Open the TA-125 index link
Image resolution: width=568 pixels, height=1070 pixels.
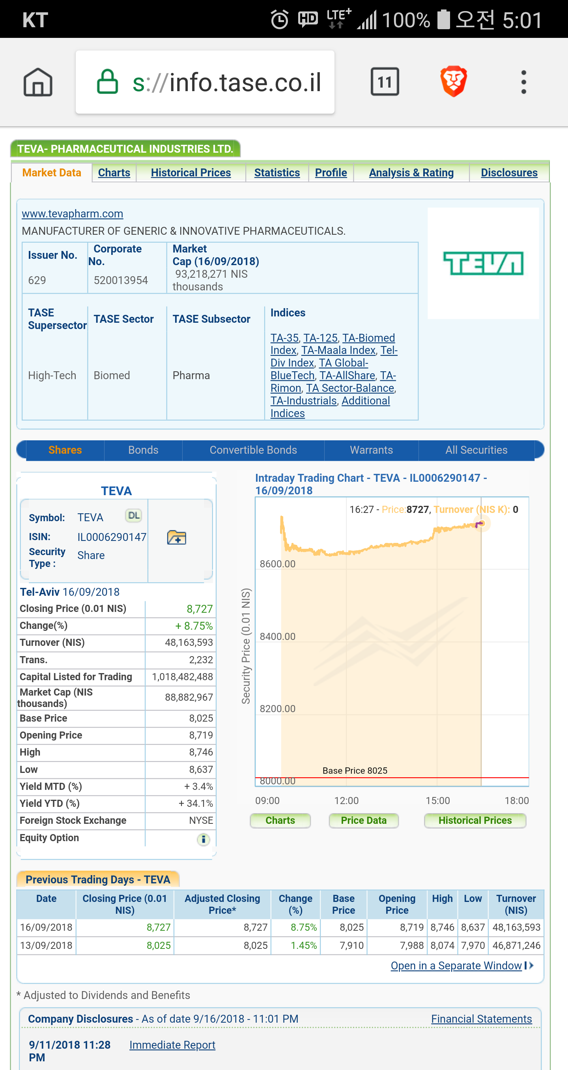coord(320,338)
